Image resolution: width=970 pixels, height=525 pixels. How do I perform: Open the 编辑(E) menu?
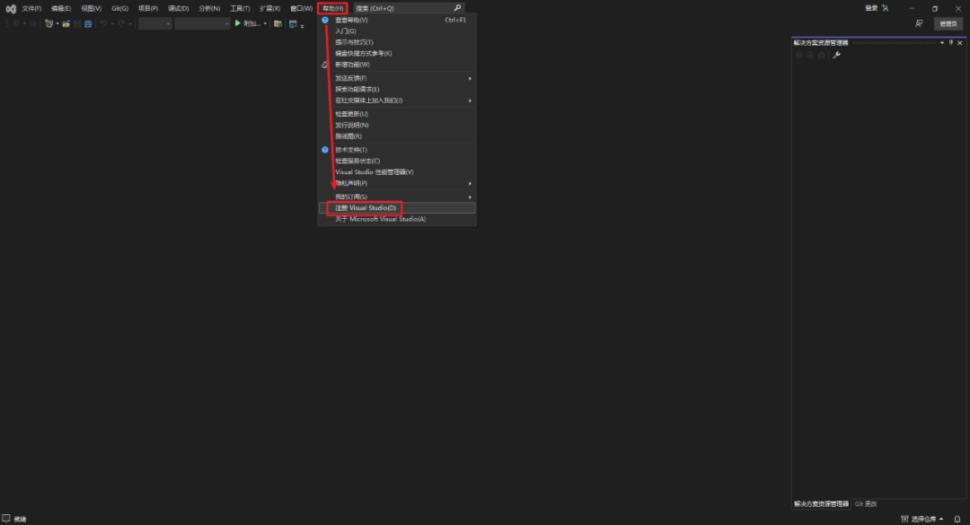tap(61, 9)
